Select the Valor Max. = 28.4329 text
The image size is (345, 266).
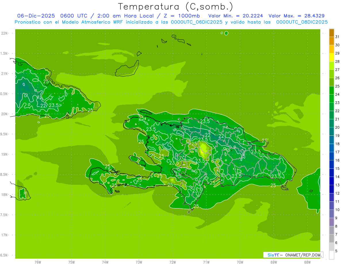[296, 16]
